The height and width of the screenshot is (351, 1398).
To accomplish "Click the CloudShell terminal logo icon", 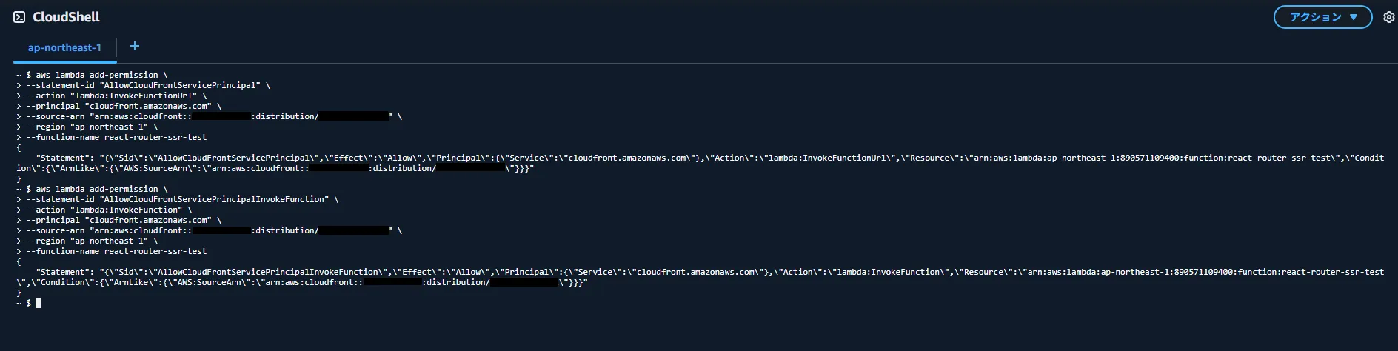I will pos(19,17).
